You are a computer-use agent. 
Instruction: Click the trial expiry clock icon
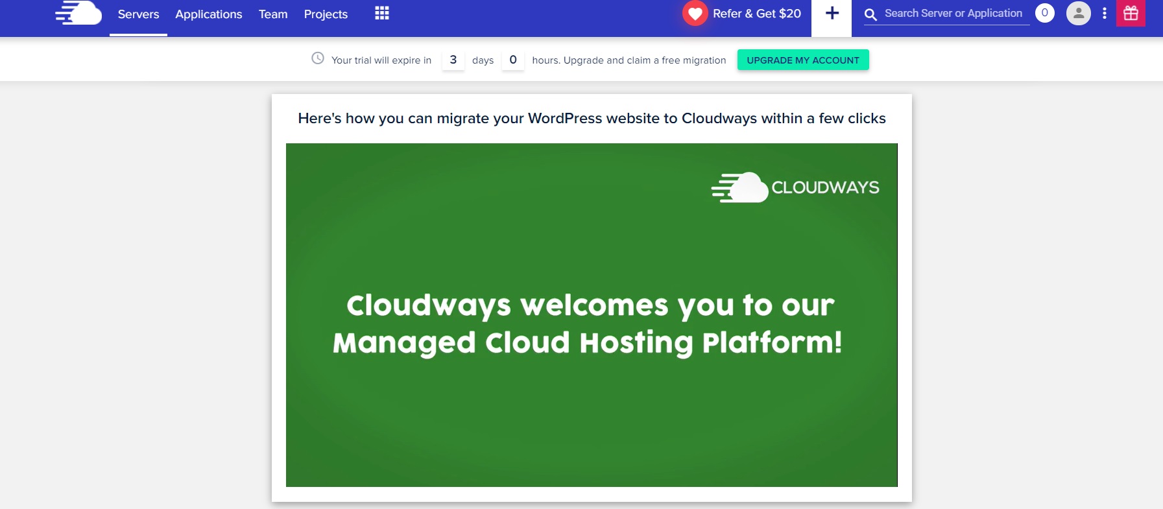[x=318, y=58]
